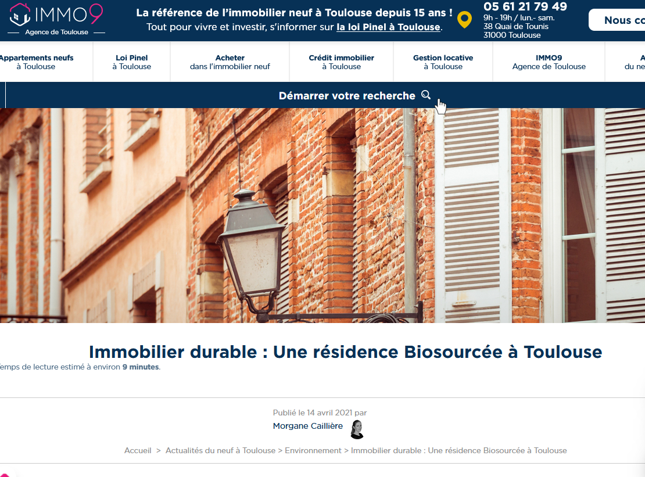The width and height of the screenshot is (645, 477).
Task: Click the address "38 Quai de Tounis"
Action: (516, 26)
